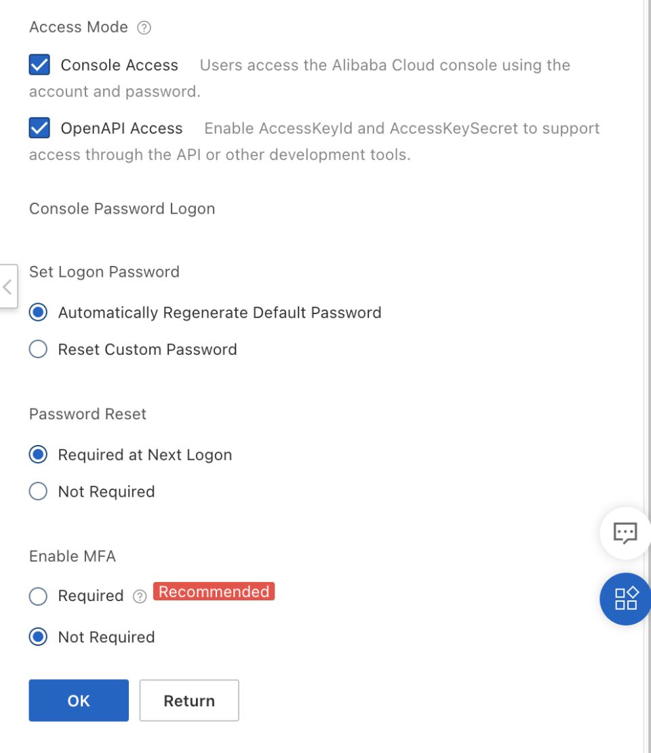Screen dimensions: 651x753
Task: Select Automatically Regenerate Default Password
Action: [x=38, y=313]
